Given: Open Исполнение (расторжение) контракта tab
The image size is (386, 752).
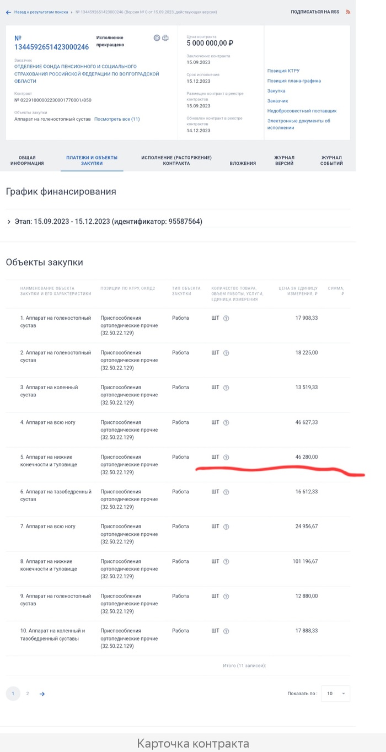Looking at the screenshot, I should (x=176, y=160).
